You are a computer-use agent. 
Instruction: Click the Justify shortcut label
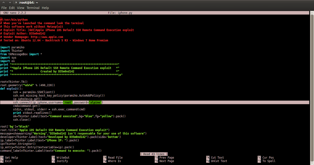[62, 161]
